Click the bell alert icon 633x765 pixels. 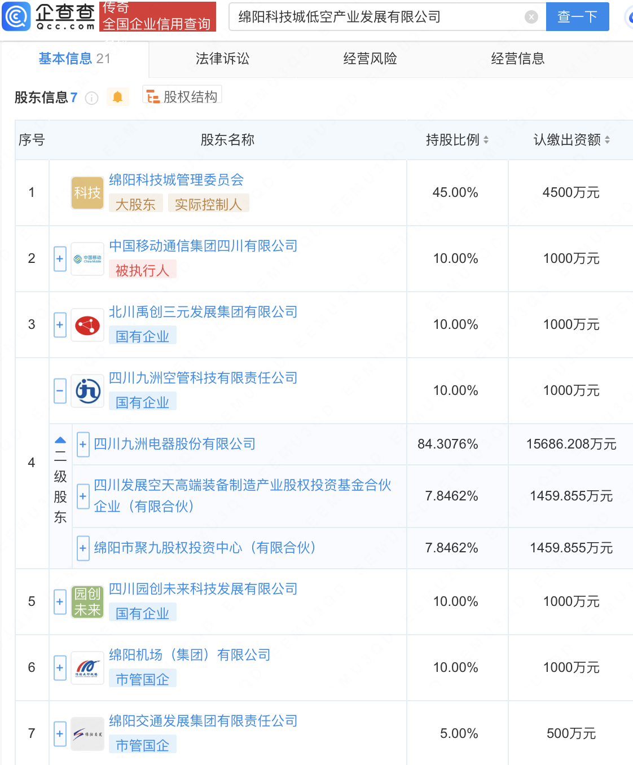point(117,97)
